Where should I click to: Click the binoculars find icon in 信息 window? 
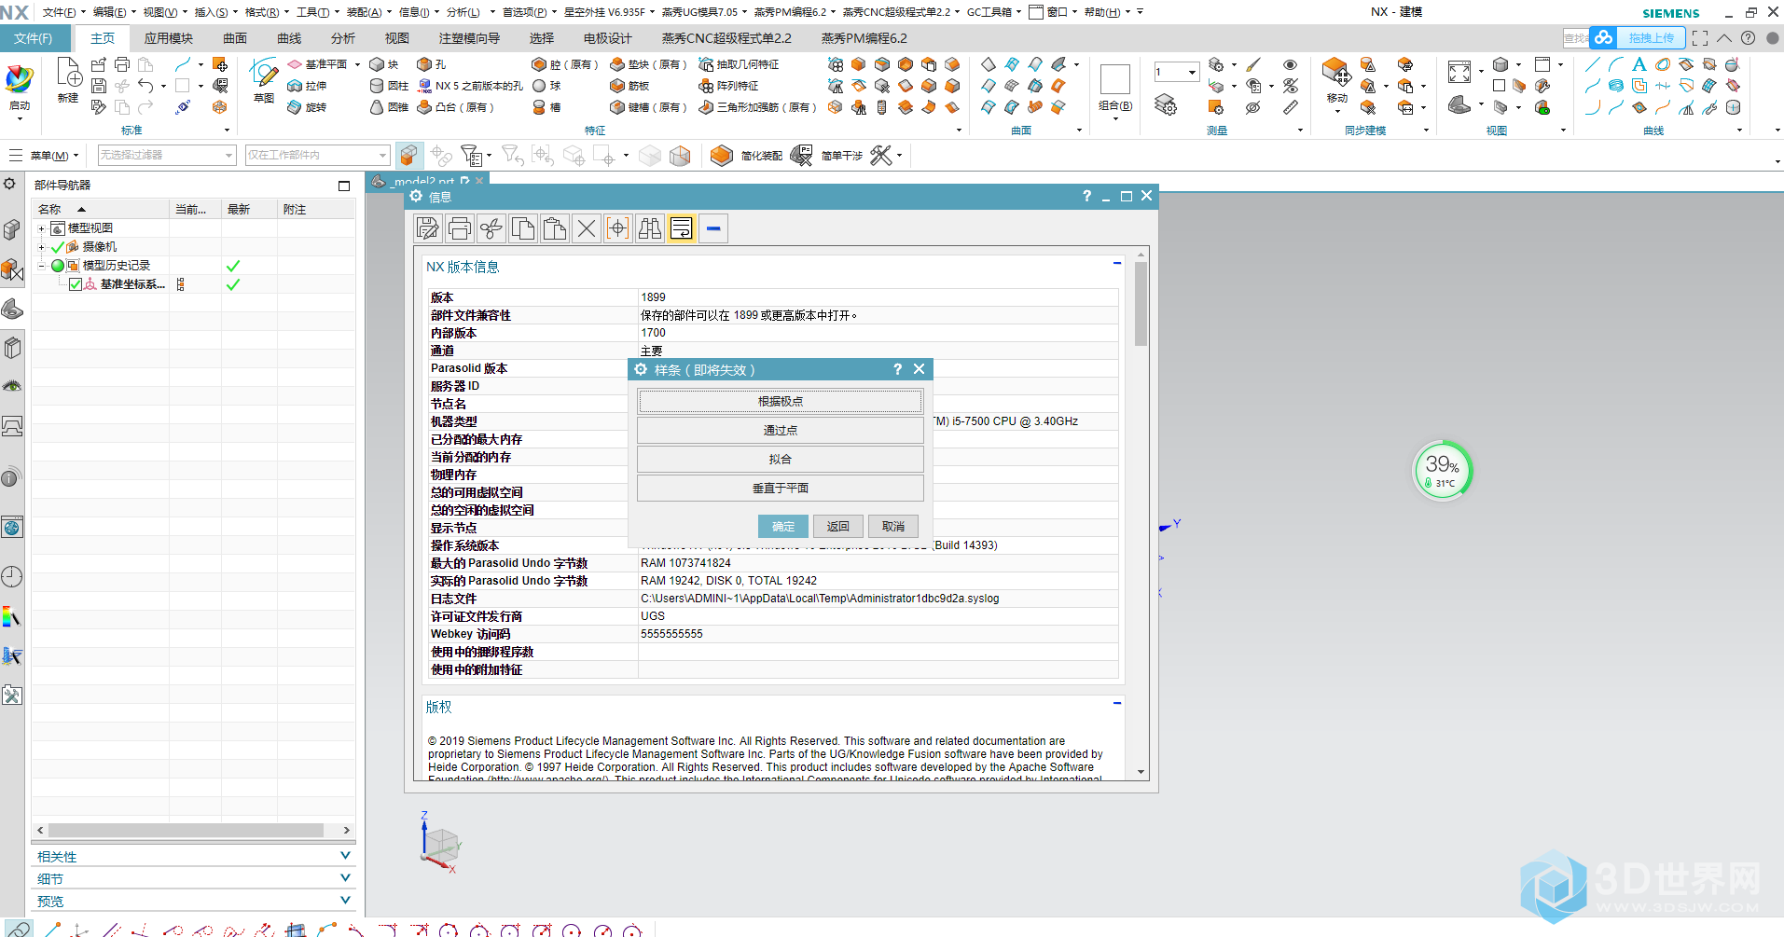tap(650, 228)
